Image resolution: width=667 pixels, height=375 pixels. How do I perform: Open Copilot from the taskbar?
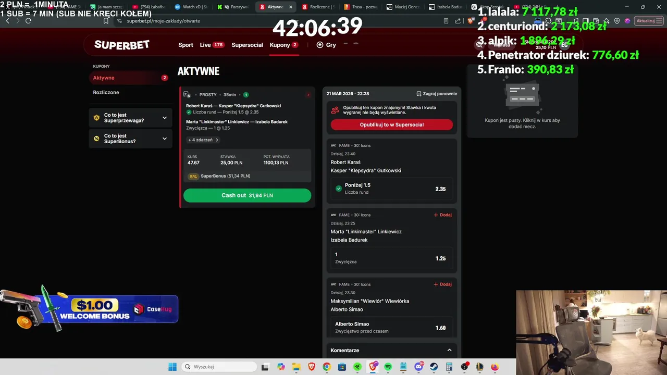point(281,367)
